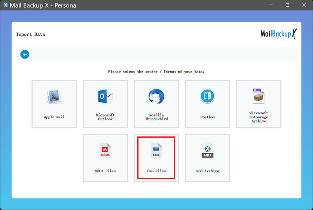Click the "Microsoft Entourage Archive" label

pyautogui.click(x=259, y=117)
